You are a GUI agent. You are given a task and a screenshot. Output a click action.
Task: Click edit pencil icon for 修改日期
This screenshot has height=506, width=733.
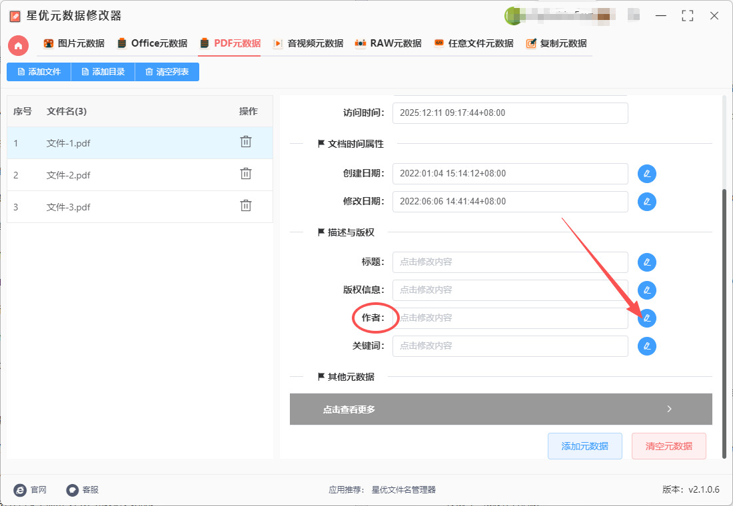647,202
